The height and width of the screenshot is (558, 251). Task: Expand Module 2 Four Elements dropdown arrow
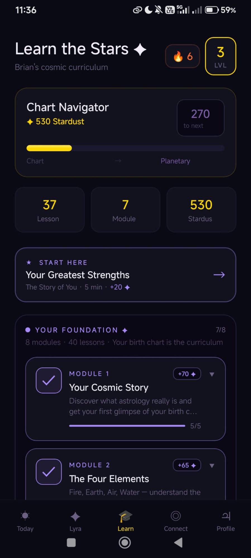(x=212, y=466)
